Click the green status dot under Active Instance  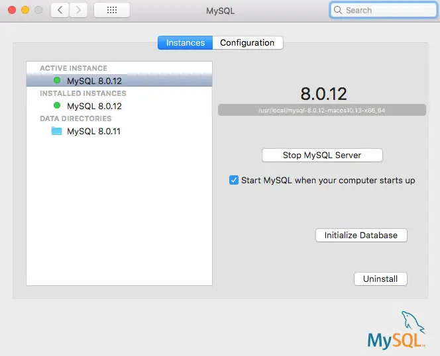click(x=57, y=81)
